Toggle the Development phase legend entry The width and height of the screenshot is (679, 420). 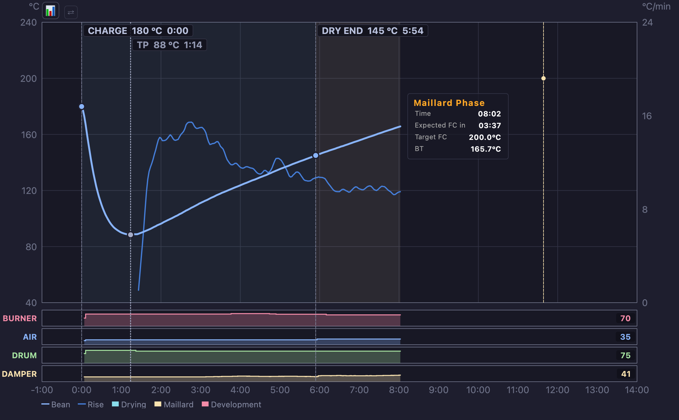(231, 404)
